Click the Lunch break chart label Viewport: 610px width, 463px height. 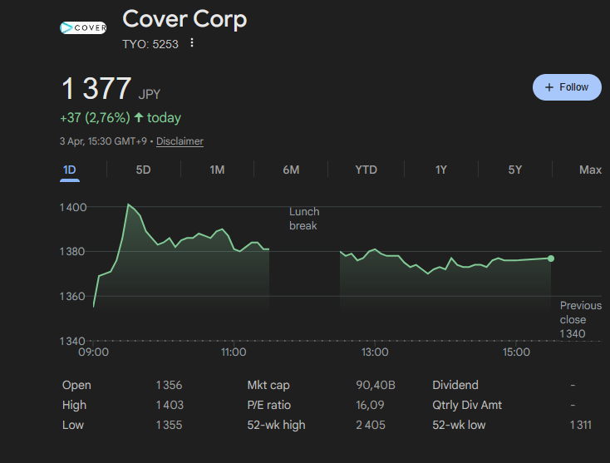point(304,219)
